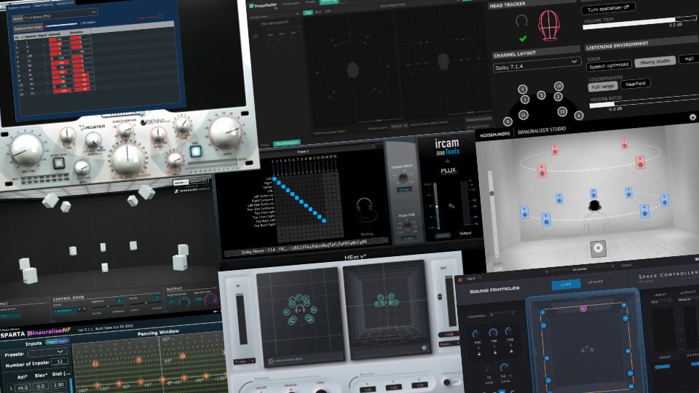Click the Dist field showing 2.50
The height and width of the screenshot is (393, 699).
pos(58,384)
